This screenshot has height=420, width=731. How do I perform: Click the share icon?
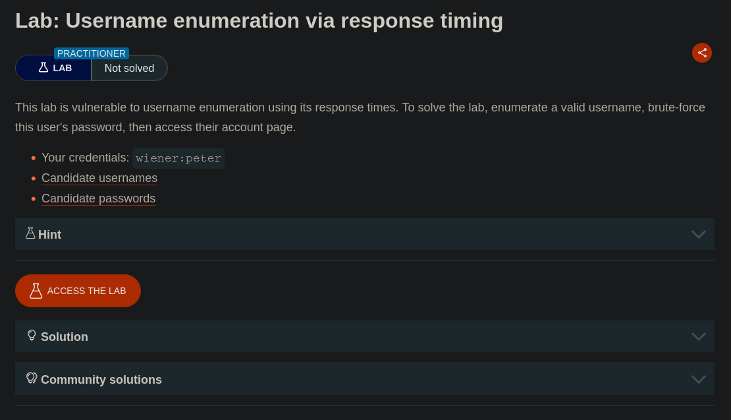click(702, 53)
